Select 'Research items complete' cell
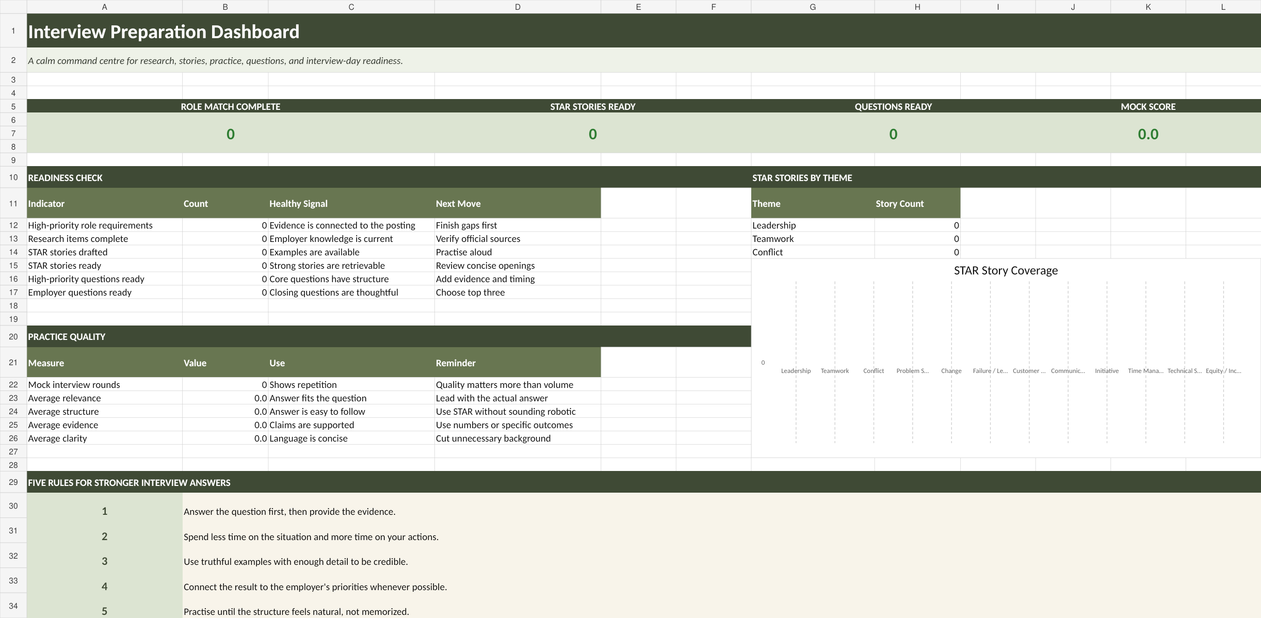This screenshot has height=618, width=1261. pos(105,239)
